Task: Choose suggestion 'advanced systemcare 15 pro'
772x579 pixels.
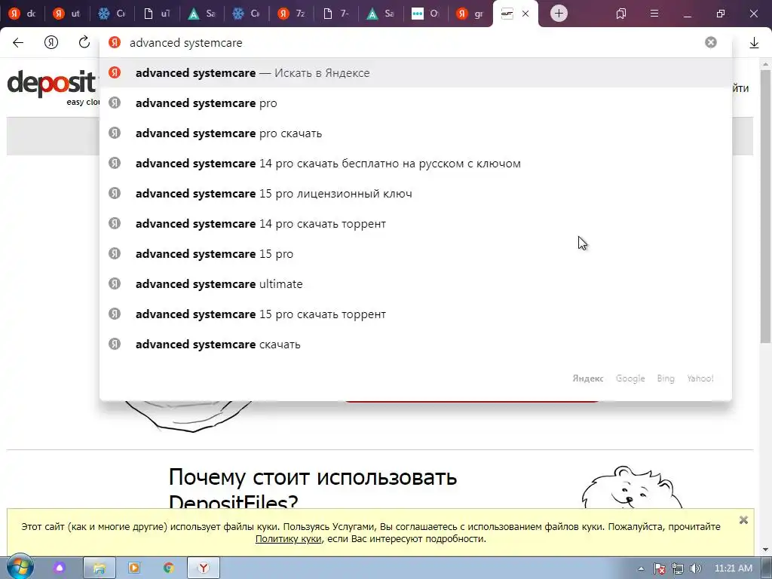Action: 415,253
